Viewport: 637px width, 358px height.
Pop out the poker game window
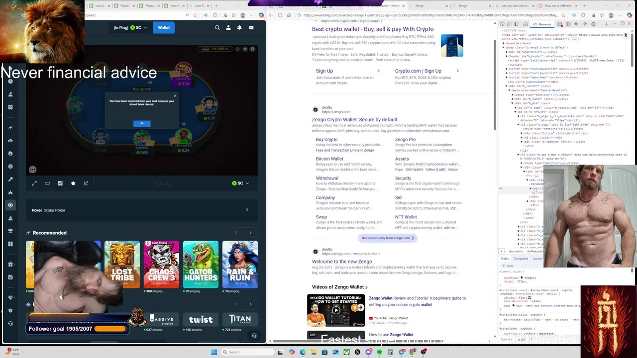(x=86, y=183)
